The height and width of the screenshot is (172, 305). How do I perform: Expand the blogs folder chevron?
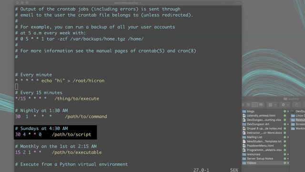pyautogui.click(x=288, y=111)
